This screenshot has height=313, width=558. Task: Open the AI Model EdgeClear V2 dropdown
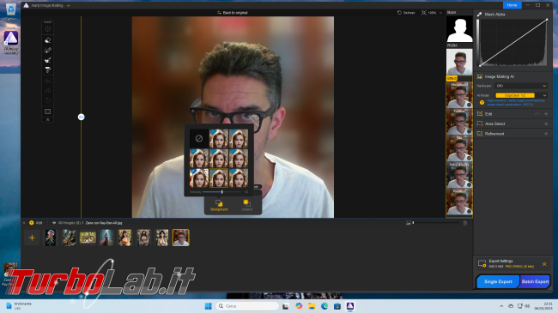pos(521,95)
